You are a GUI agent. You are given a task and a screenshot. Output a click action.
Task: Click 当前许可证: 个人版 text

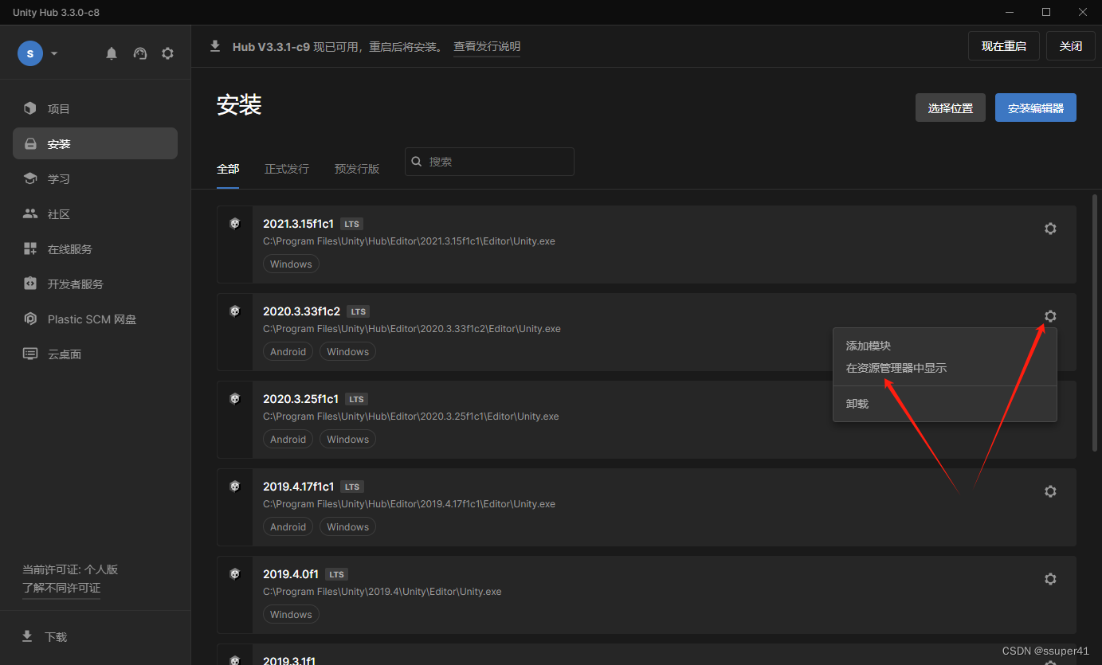tap(70, 569)
